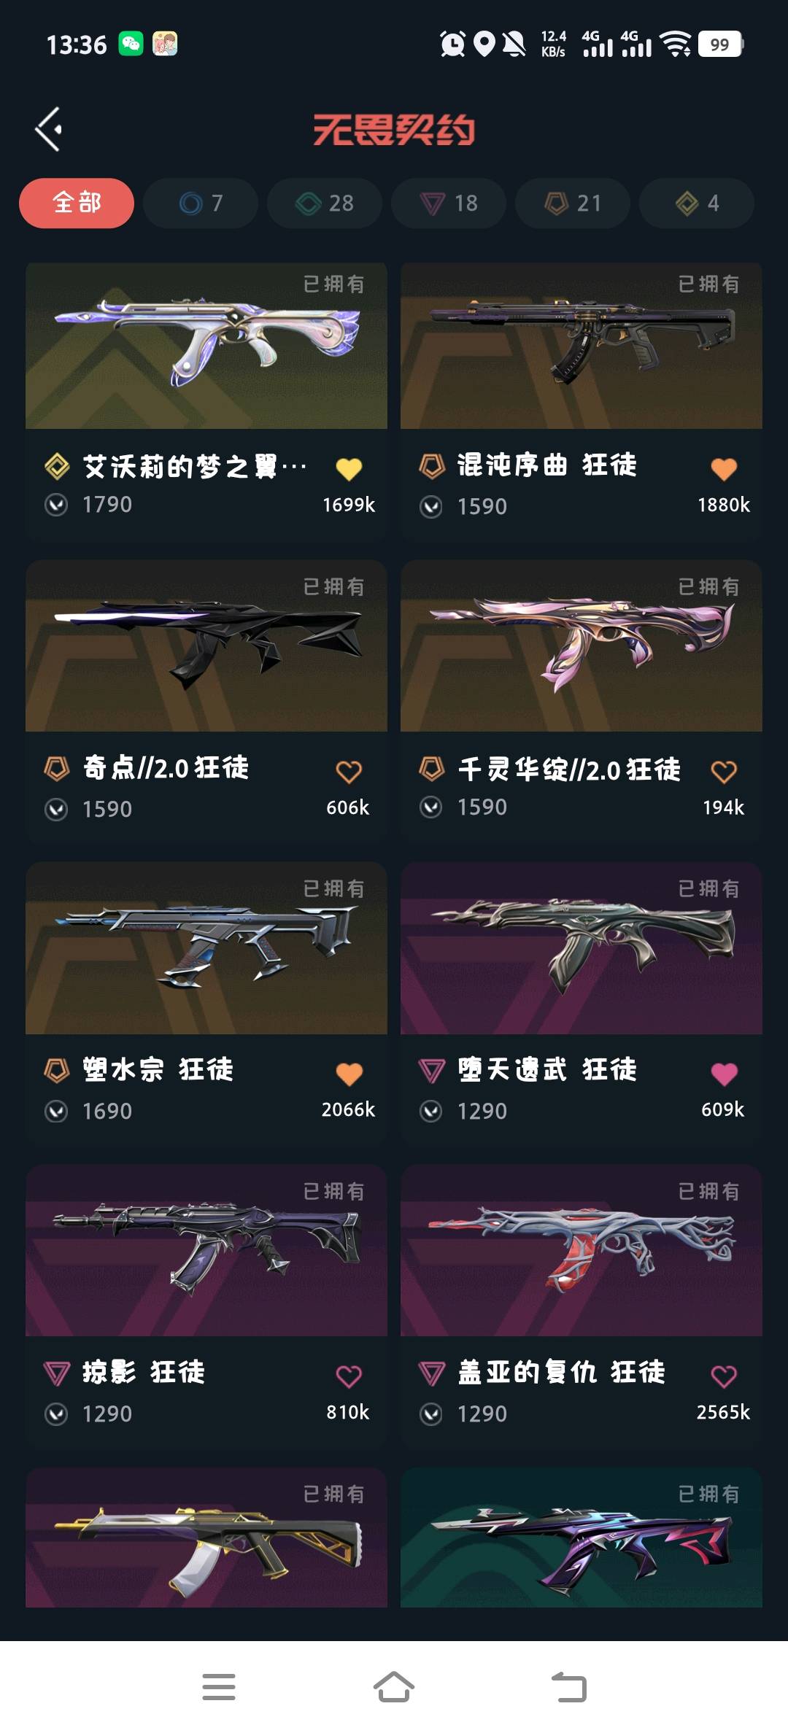Unfavorite 塑水宗 狂徒 using its heart icon
This screenshot has height=1733, width=788.
coord(349,1074)
